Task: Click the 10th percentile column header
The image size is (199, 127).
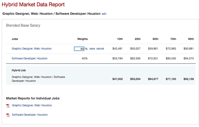Action: [x=120, y=39]
